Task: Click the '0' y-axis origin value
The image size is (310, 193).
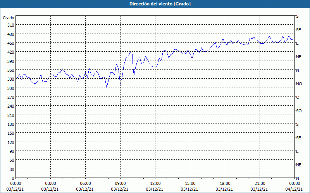Action: click(13, 178)
